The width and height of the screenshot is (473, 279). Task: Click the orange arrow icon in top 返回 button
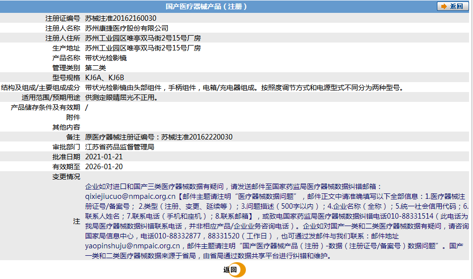click(x=444, y=6)
